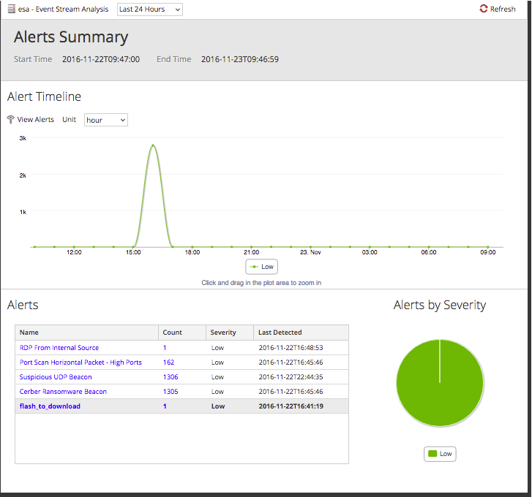Open the RDP From Internal Source alert

pyautogui.click(x=59, y=348)
